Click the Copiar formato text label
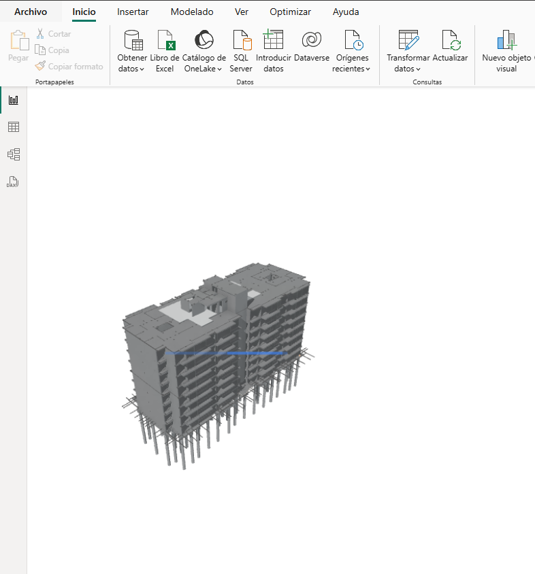 point(76,66)
